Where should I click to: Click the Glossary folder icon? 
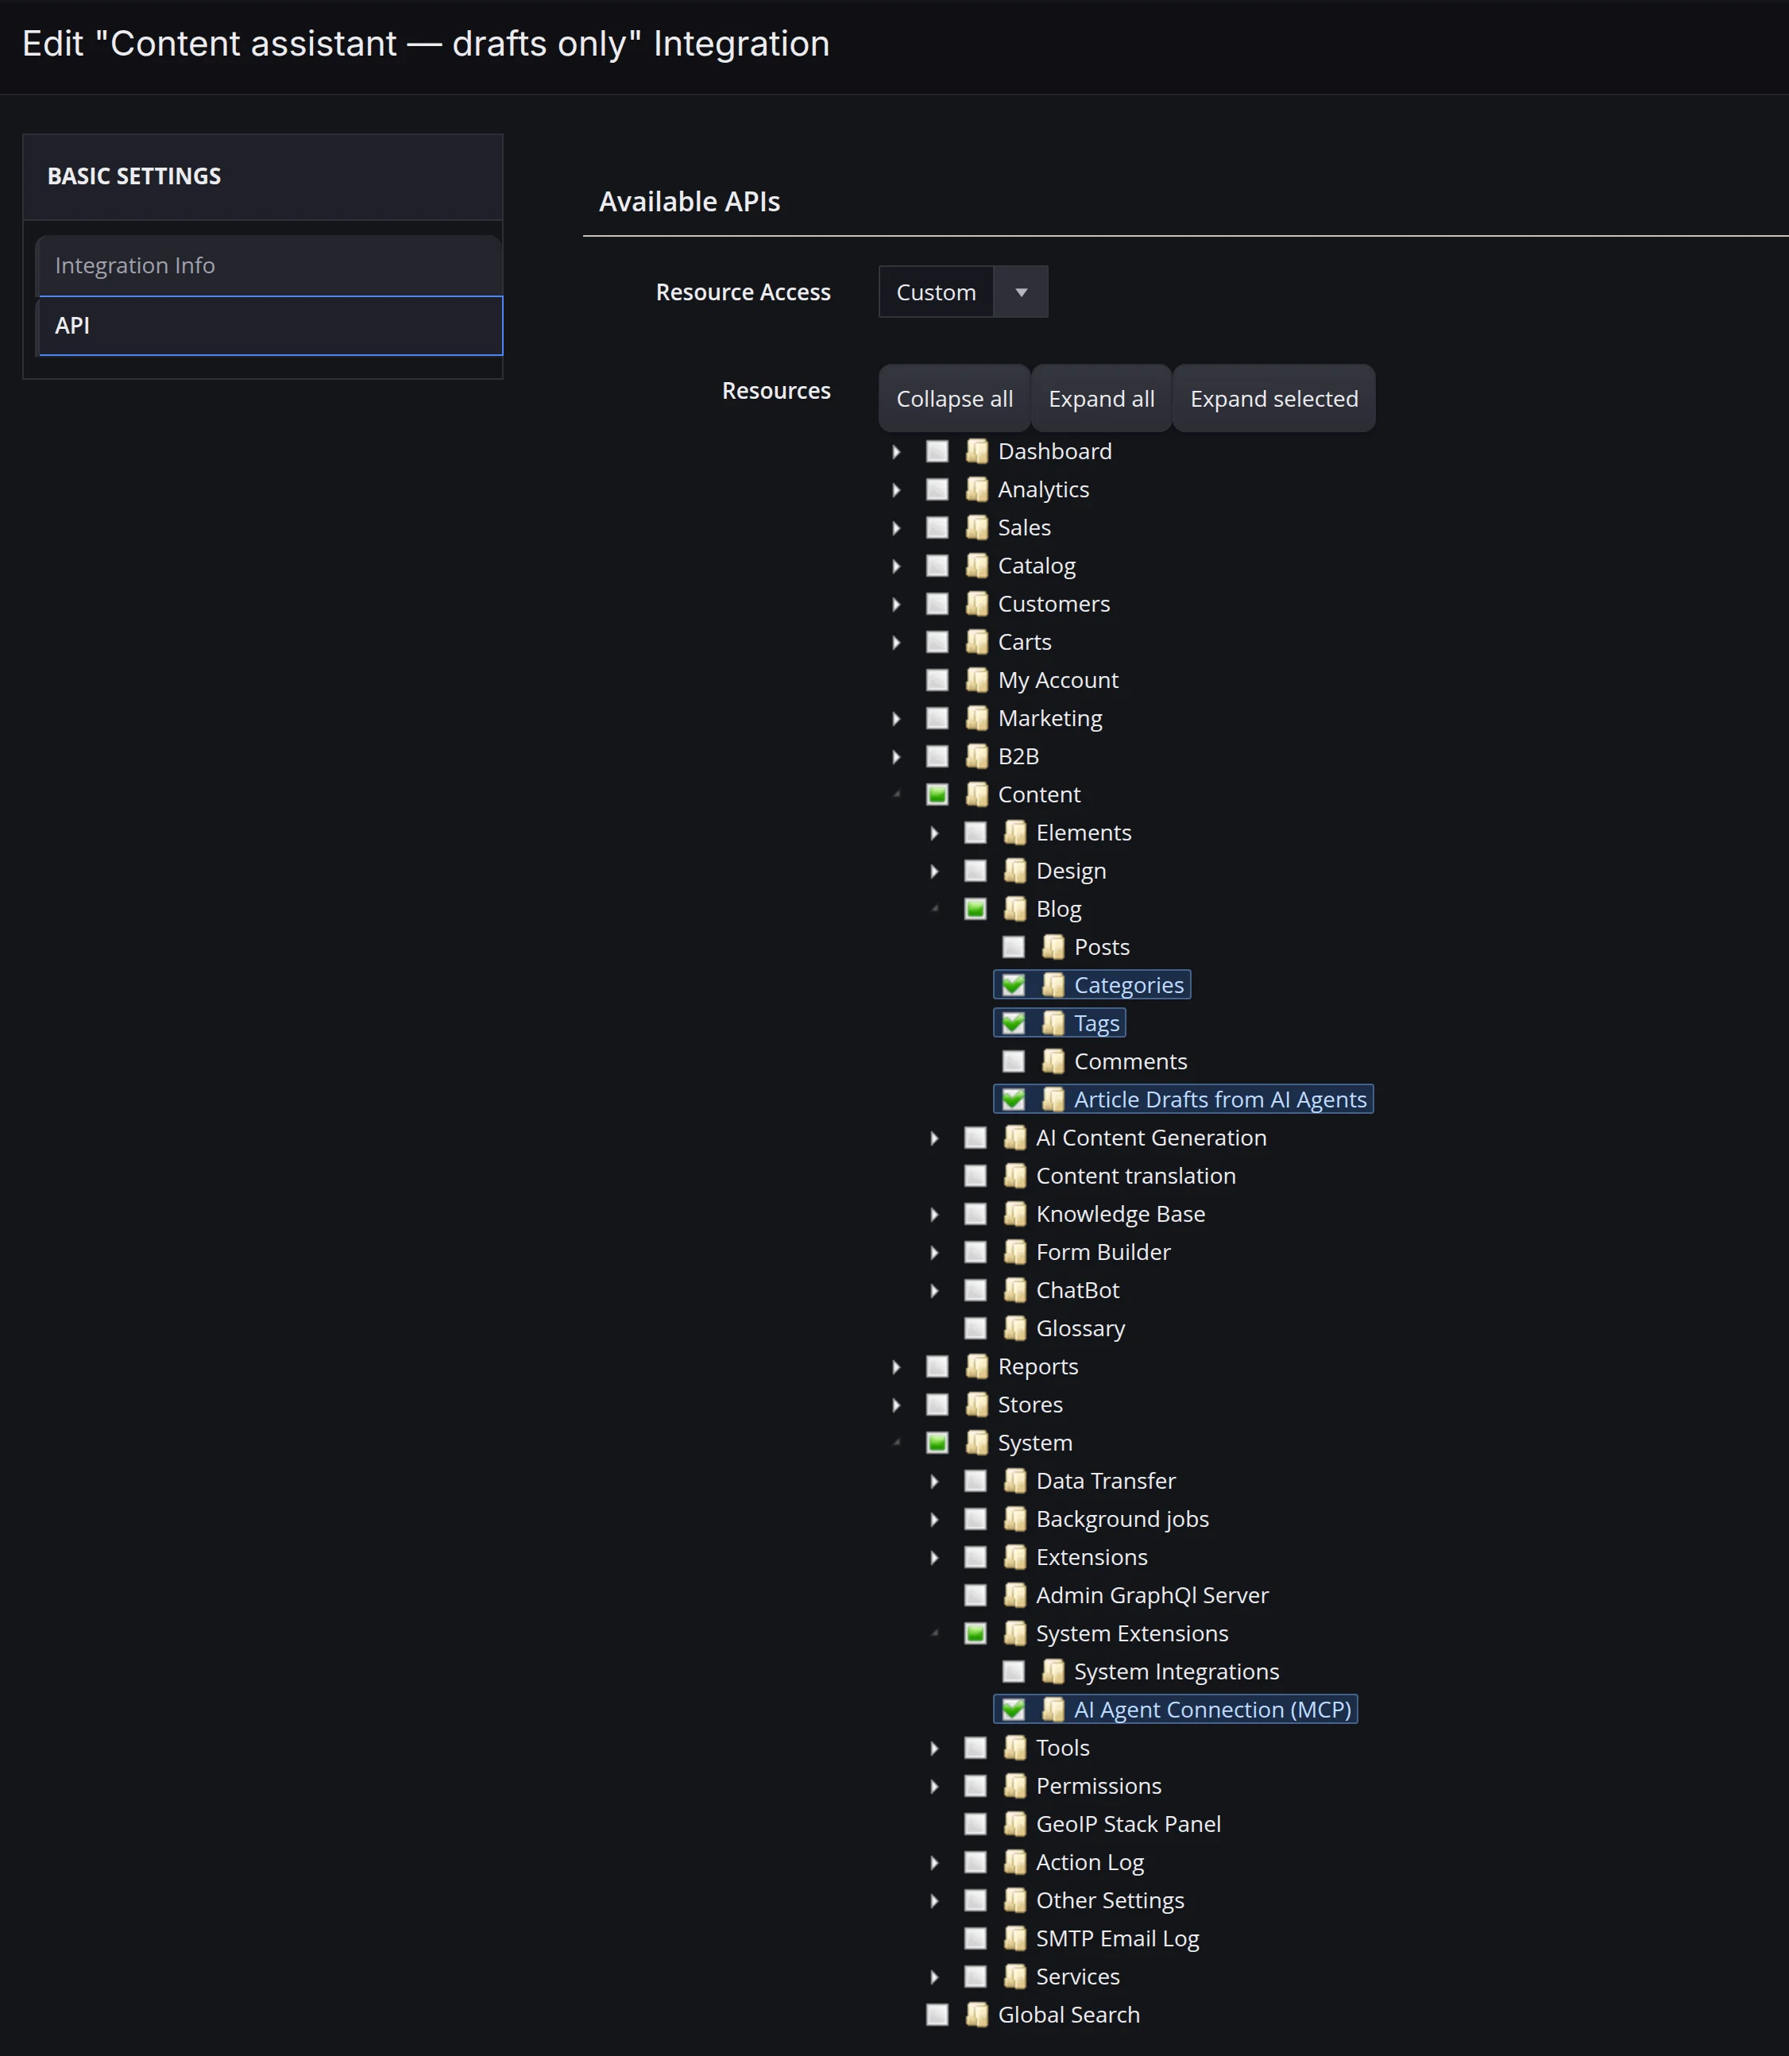tap(1014, 1328)
